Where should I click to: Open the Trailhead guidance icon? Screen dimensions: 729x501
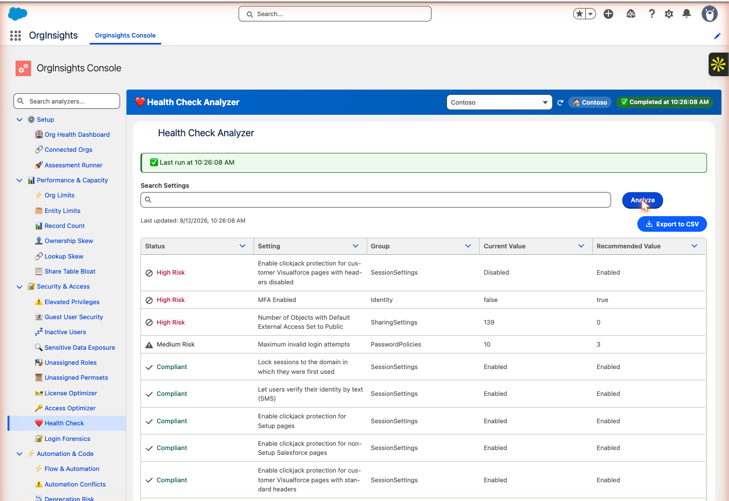point(631,14)
